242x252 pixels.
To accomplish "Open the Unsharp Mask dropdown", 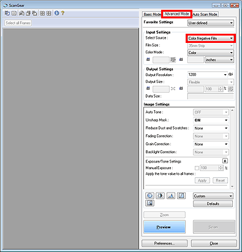I will (x=211, y=120).
